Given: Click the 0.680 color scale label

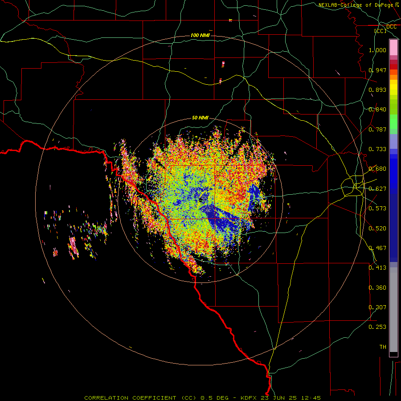Looking at the screenshot, I should point(377,169).
